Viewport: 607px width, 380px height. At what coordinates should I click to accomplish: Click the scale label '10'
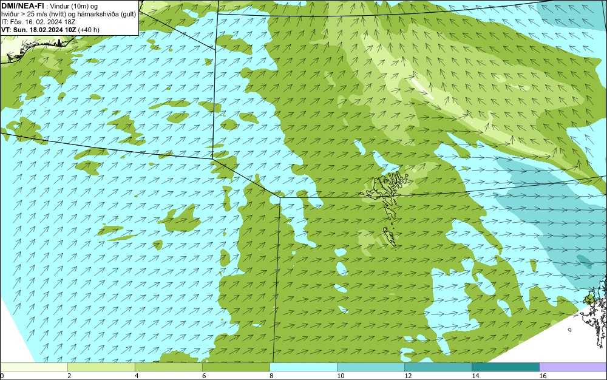341,376
